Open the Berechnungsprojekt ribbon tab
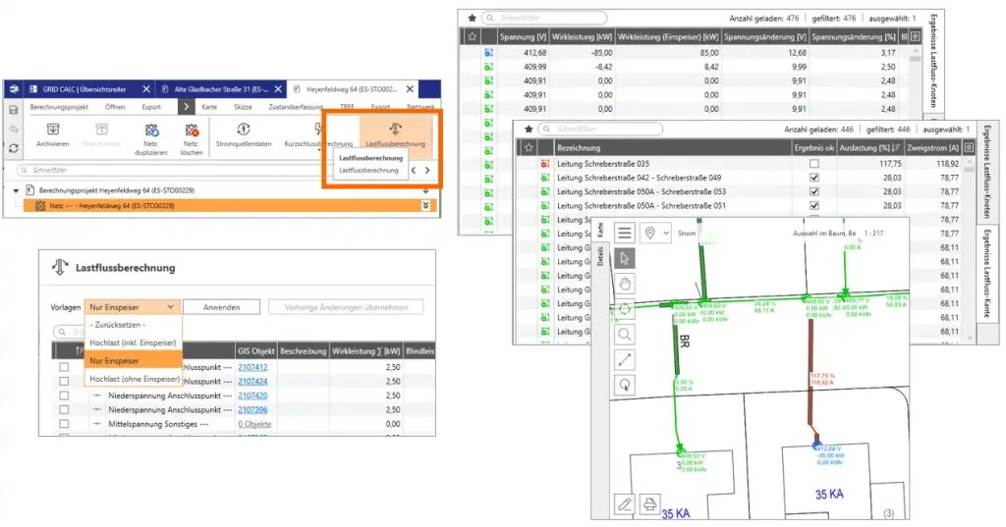The height and width of the screenshot is (527, 1006). coord(59,107)
